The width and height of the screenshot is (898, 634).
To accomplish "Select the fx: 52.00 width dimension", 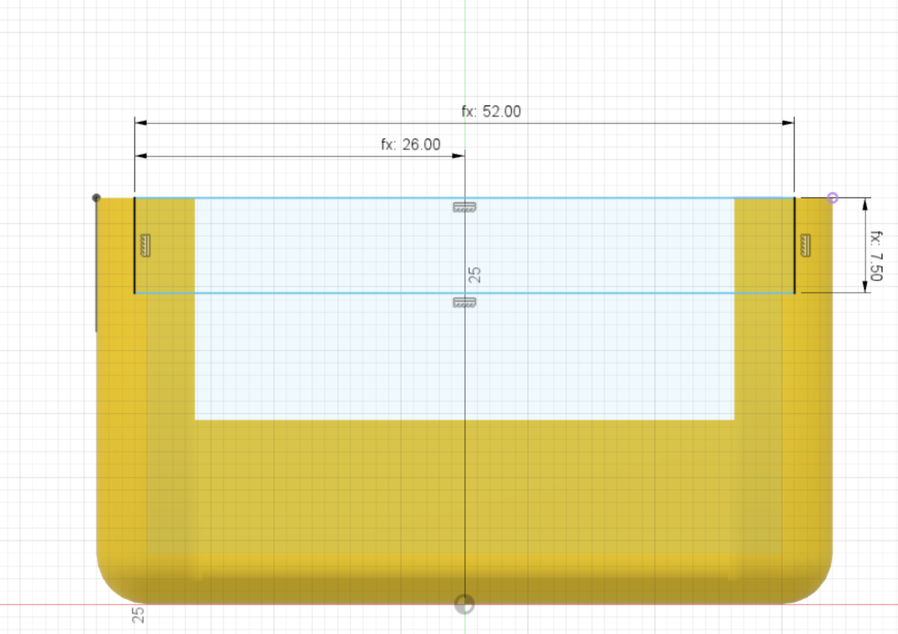I will 491,112.
